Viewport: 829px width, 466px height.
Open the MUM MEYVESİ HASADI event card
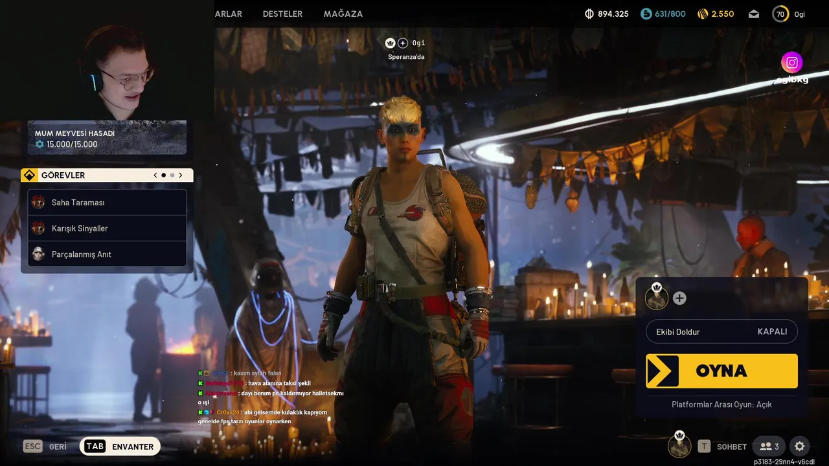107,137
